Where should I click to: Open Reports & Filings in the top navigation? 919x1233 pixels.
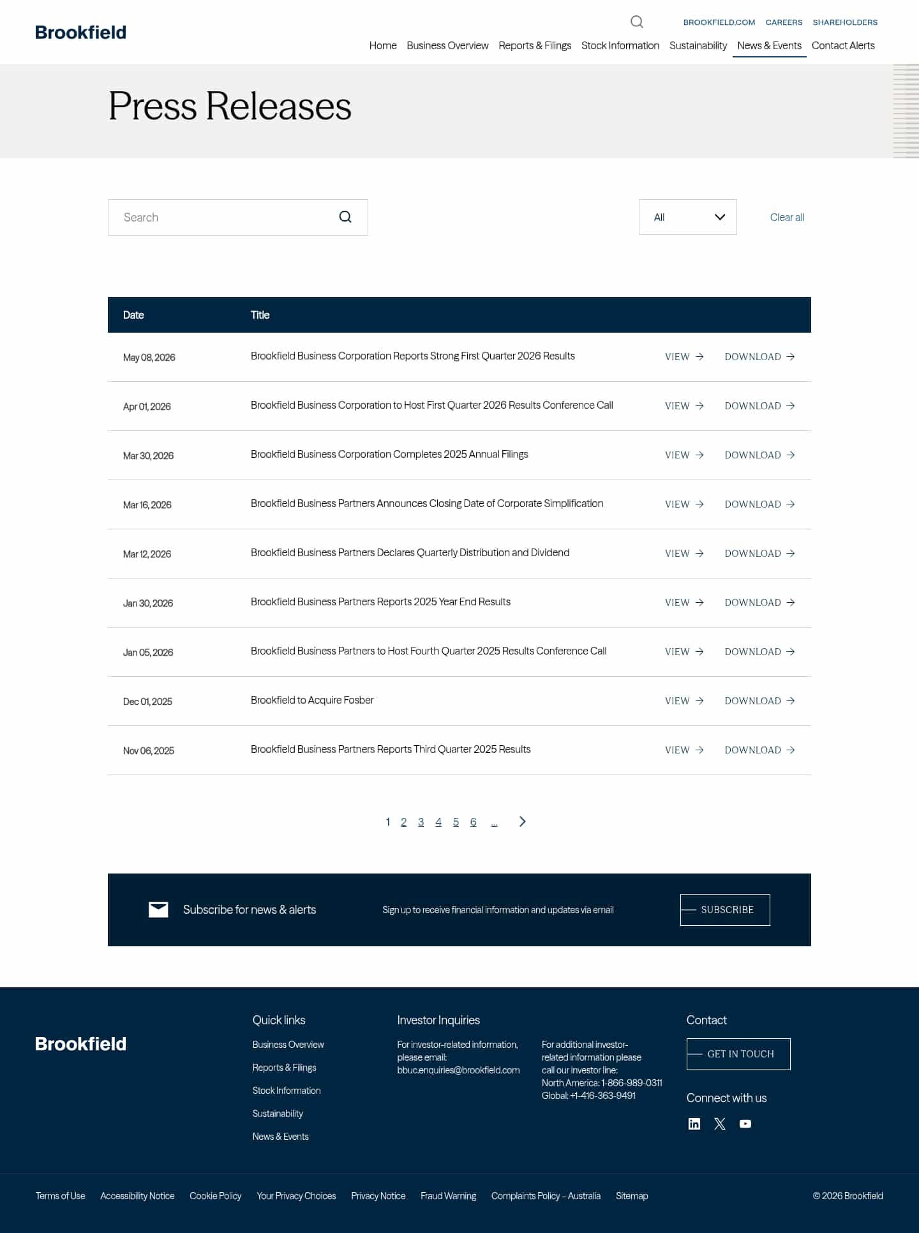coord(535,45)
